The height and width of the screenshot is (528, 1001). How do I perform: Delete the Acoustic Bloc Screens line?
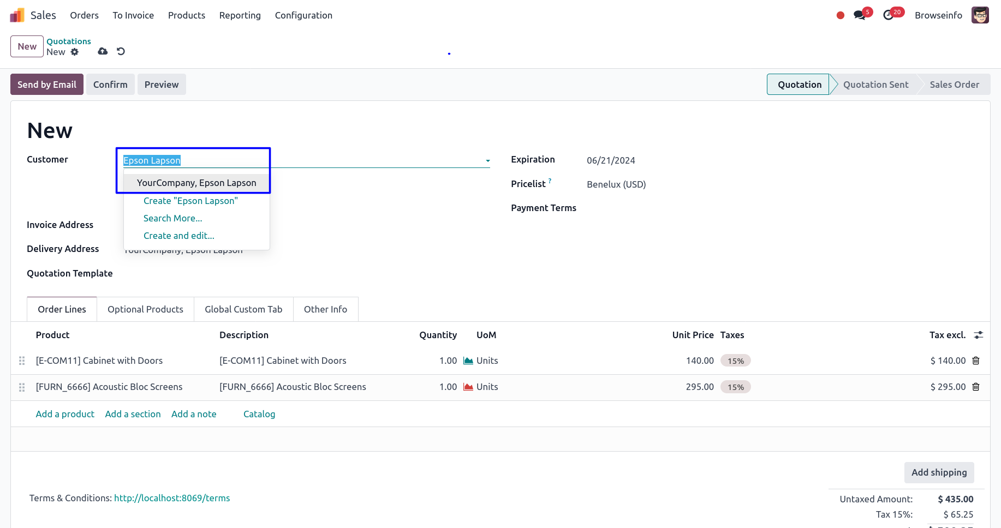point(976,387)
